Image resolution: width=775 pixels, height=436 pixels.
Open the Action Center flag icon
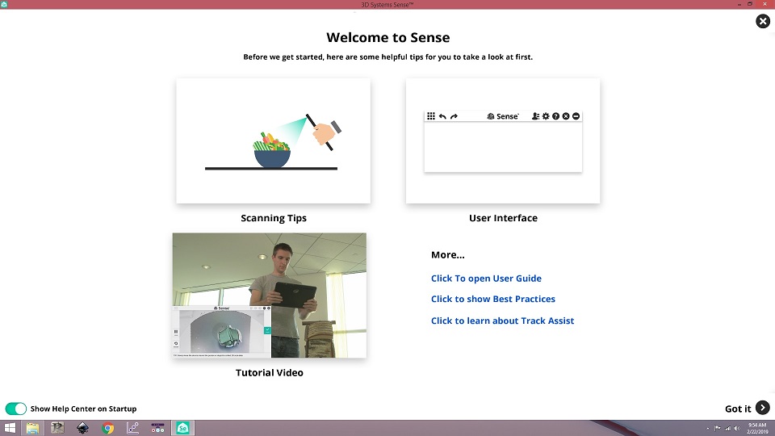(x=717, y=429)
